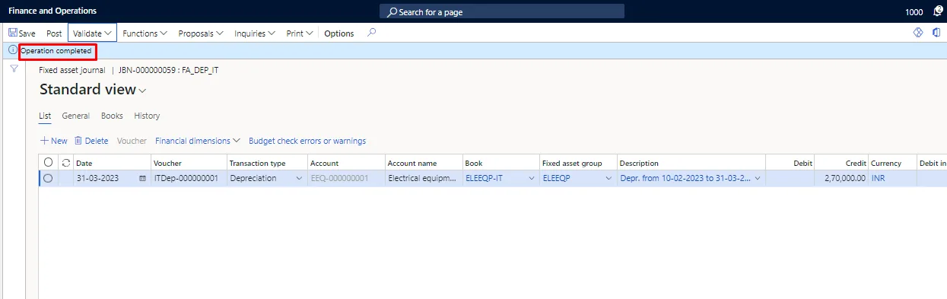Open the Financial dimensions dropdown
Image resolution: width=947 pixels, height=299 pixels.
[198, 141]
